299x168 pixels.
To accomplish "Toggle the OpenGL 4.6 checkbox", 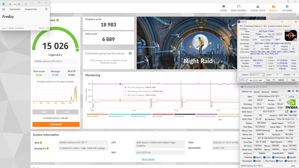I will (286, 161).
